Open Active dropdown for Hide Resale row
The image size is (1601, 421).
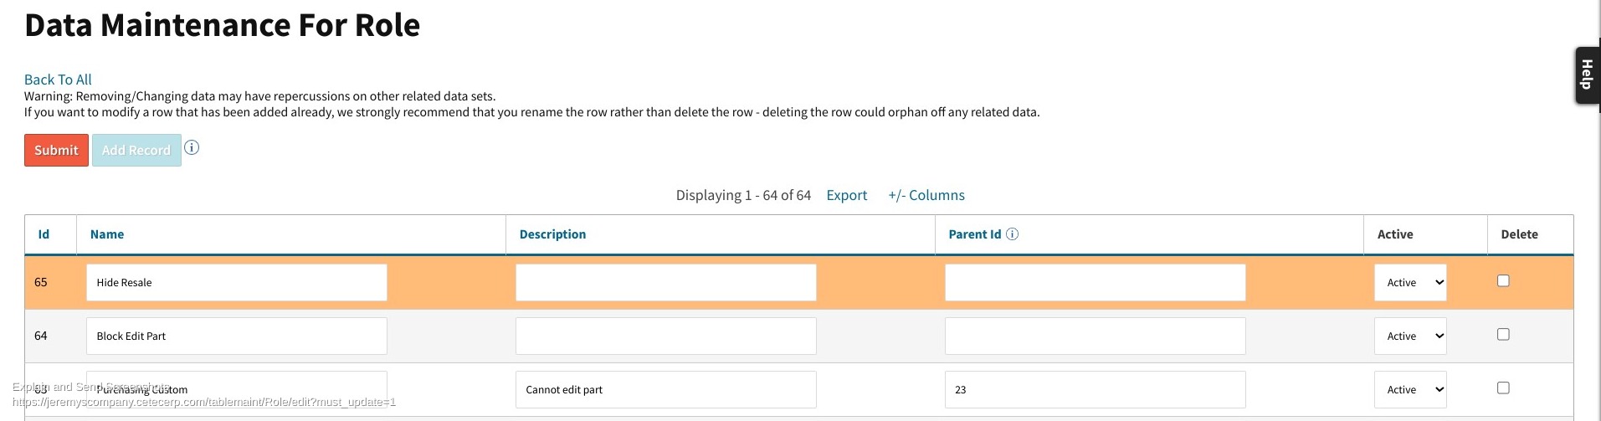click(1410, 283)
